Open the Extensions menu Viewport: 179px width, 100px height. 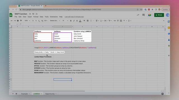click(54, 17)
